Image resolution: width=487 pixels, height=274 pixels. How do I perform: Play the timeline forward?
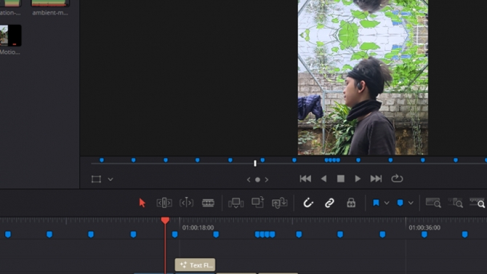(x=358, y=179)
